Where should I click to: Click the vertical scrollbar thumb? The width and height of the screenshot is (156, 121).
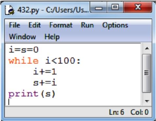point(147,74)
